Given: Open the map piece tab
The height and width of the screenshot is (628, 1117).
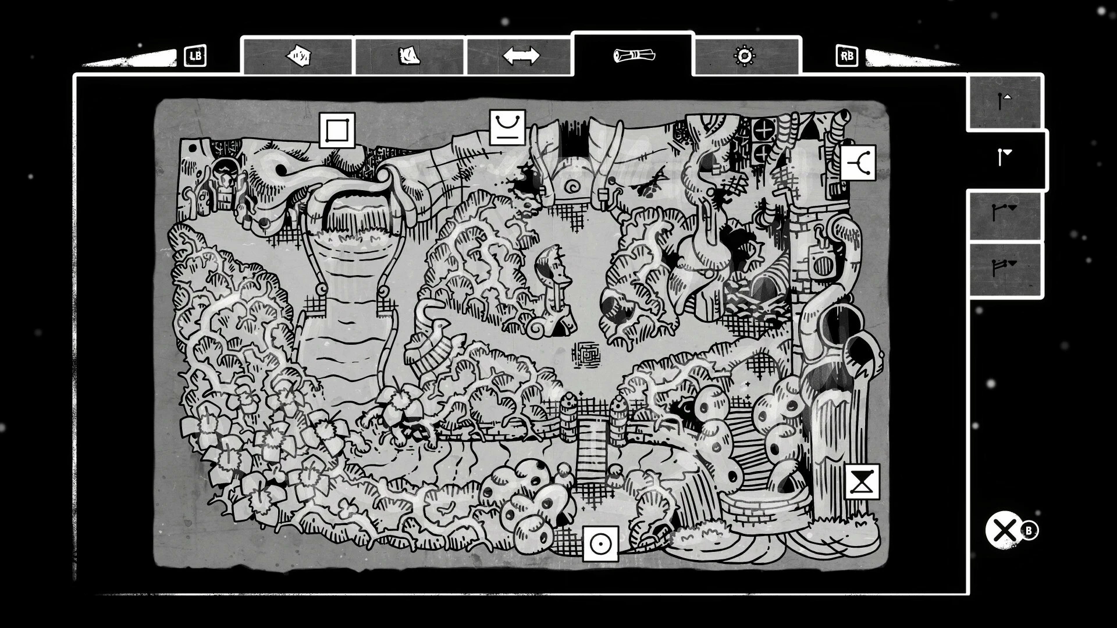Looking at the screenshot, I should [298, 56].
